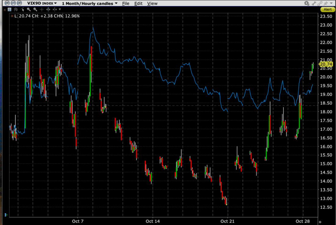Toggle the quote panel icon in chart toolbar
The height and width of the screenshot is (225, 336).
click(9, 9)
